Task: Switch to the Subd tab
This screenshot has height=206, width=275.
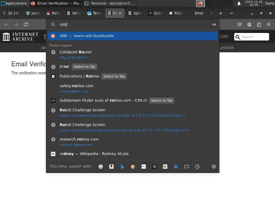Action: click(x=155, y=13)
